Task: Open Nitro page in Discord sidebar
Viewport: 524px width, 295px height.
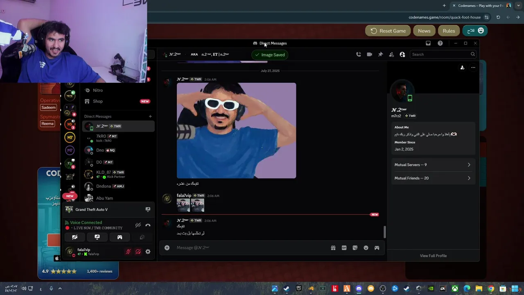Action: (x=118, y=90)
